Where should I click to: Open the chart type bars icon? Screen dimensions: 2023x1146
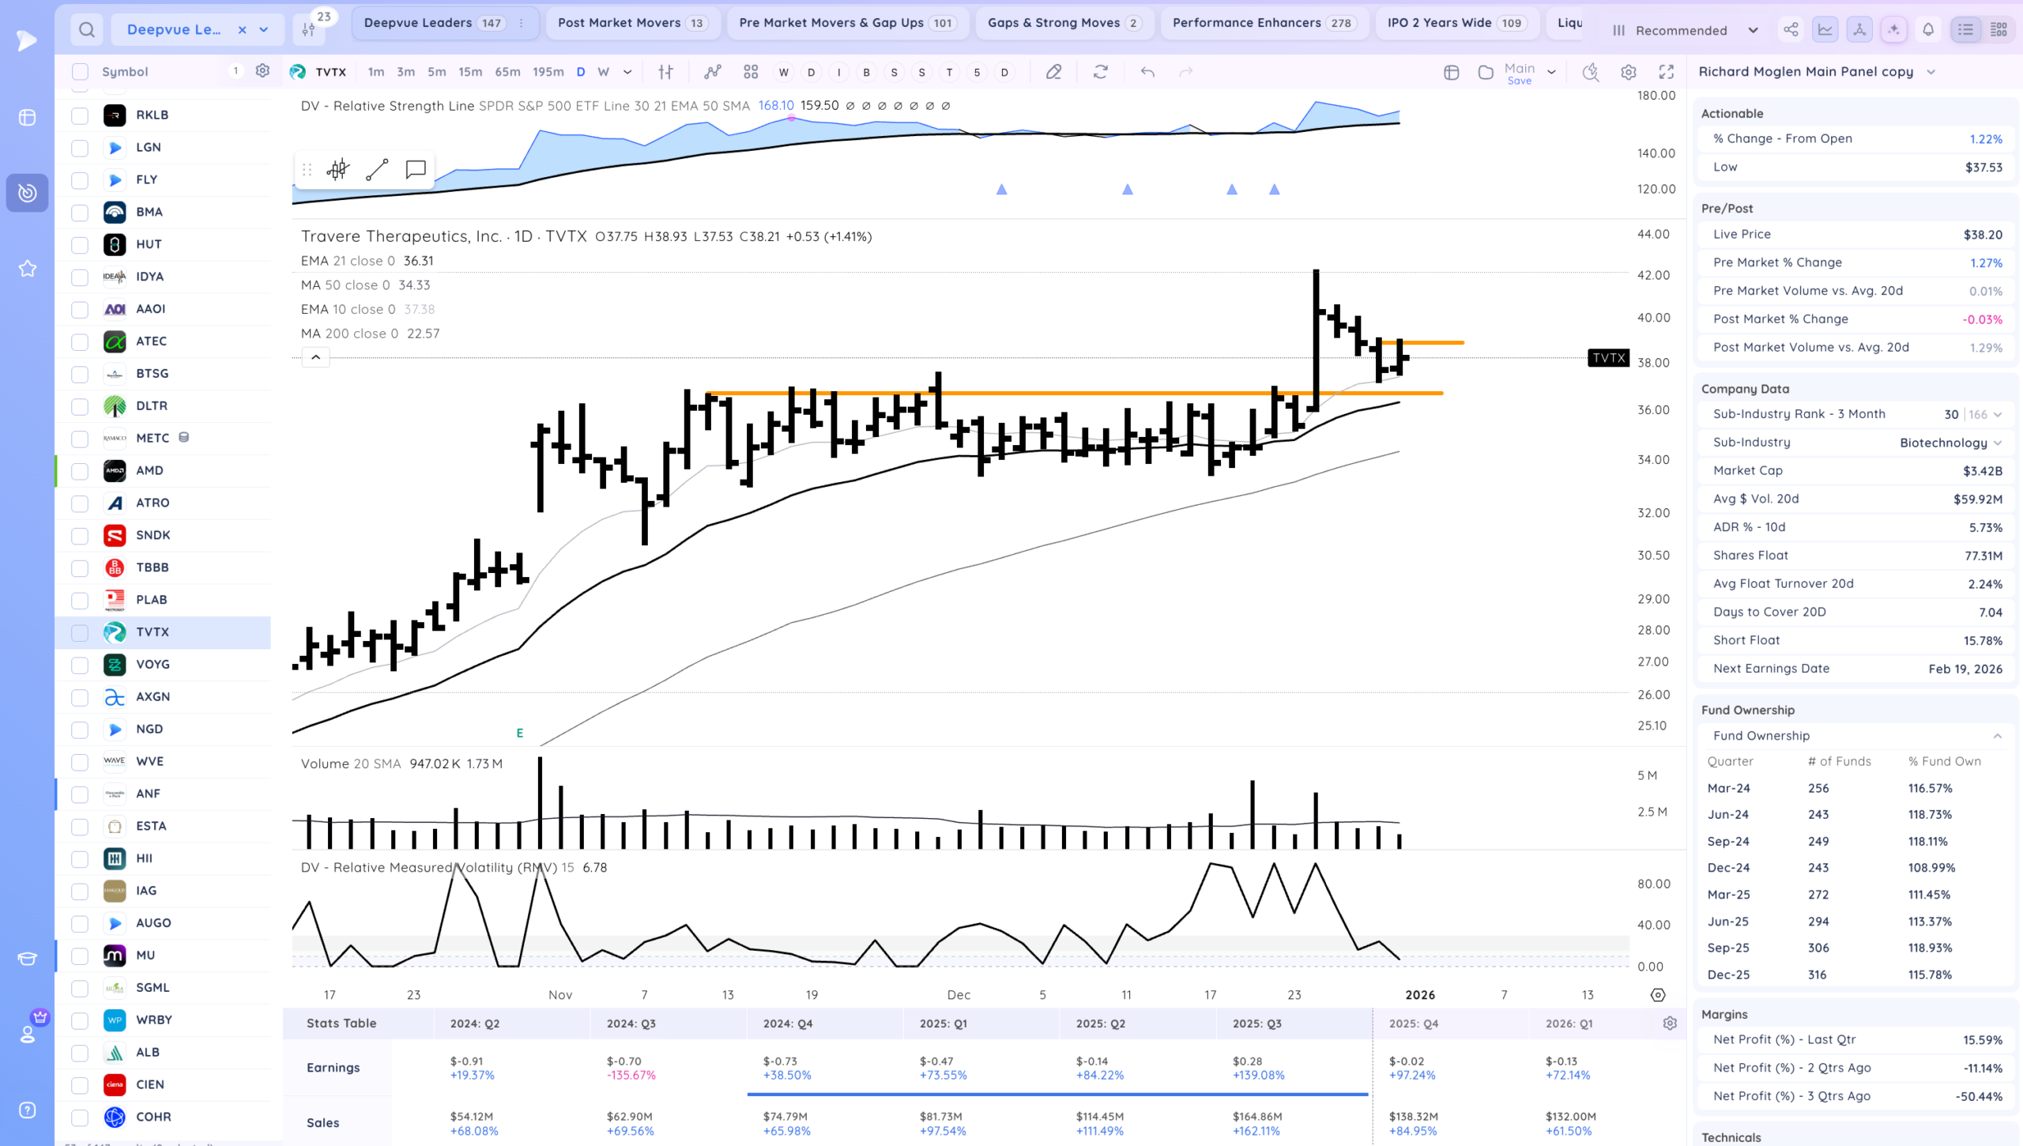point(665,72)
